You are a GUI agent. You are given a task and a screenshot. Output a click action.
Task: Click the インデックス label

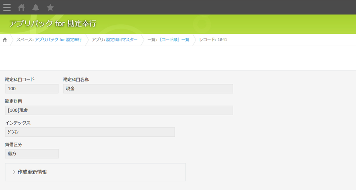coord(18,123)
